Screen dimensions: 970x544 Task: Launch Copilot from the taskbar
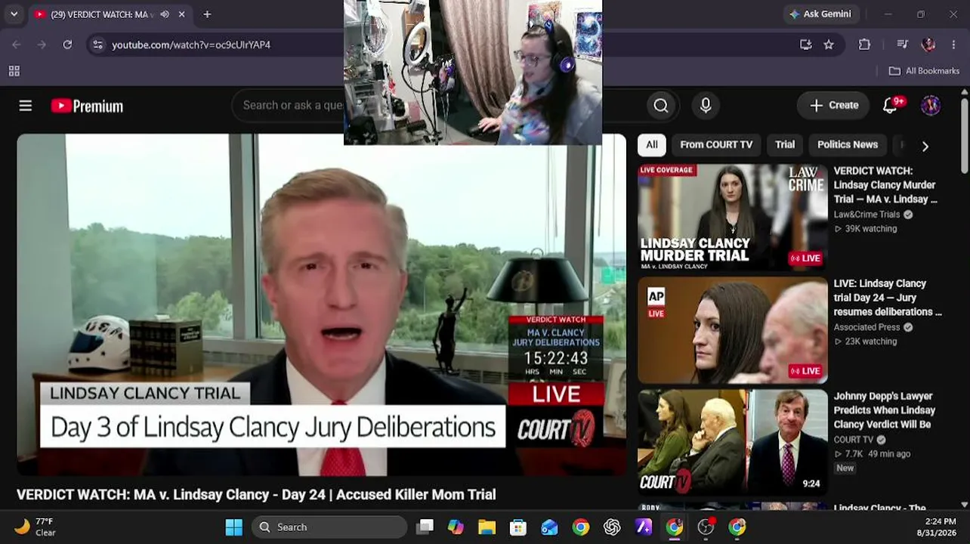click(456, 527)
